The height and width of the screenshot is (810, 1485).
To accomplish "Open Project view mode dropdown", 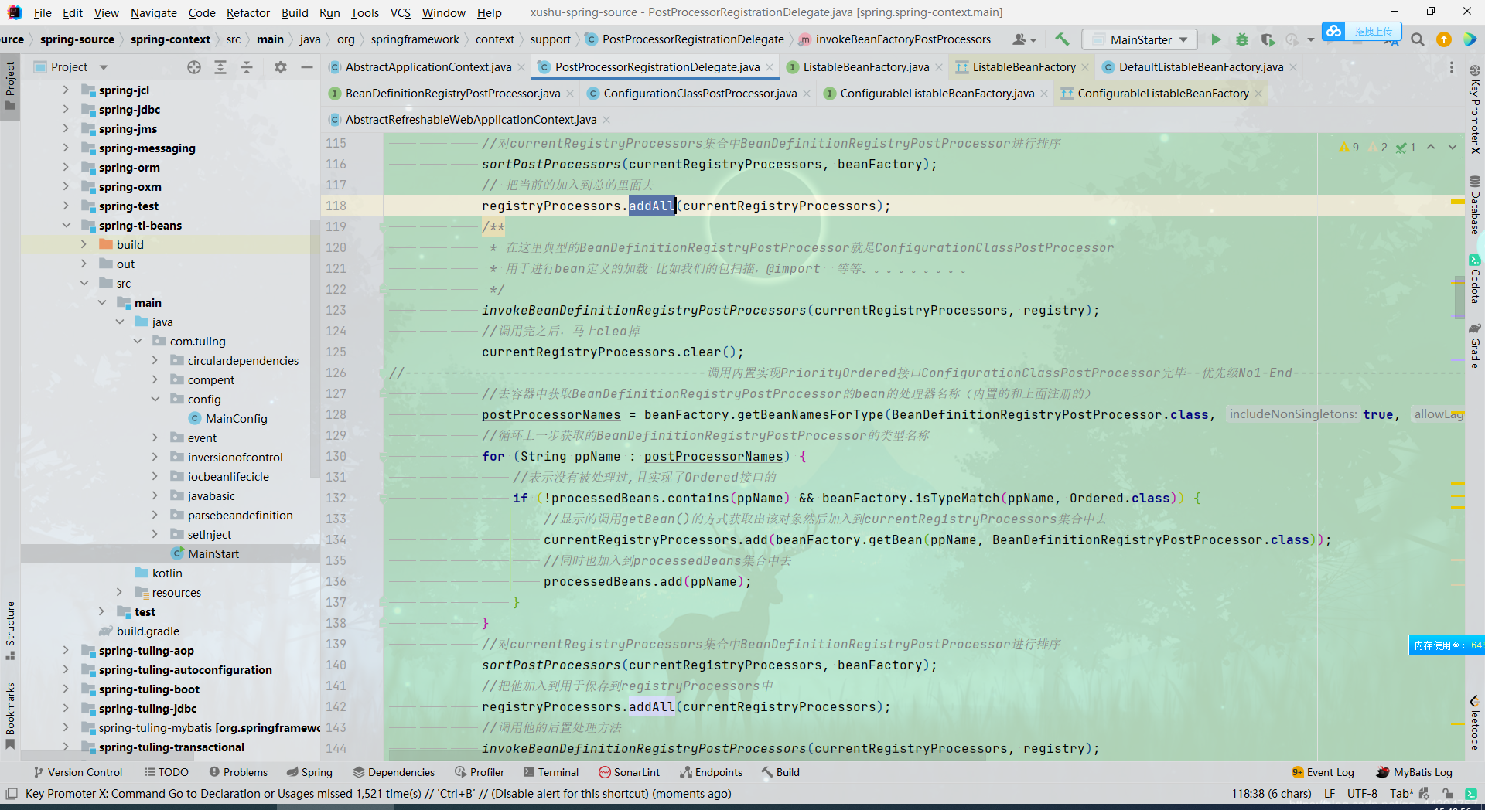I will 104,67.
